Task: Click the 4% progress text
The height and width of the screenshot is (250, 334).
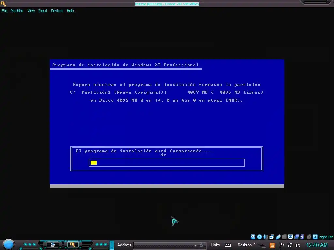Action: (164, 155)
